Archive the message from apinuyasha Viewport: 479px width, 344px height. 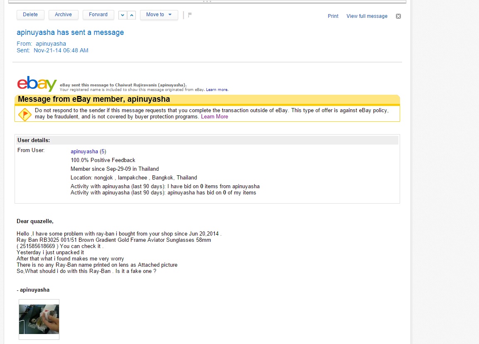coord(63,15)
